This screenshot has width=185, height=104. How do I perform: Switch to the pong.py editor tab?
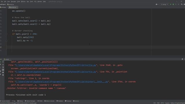3,7
